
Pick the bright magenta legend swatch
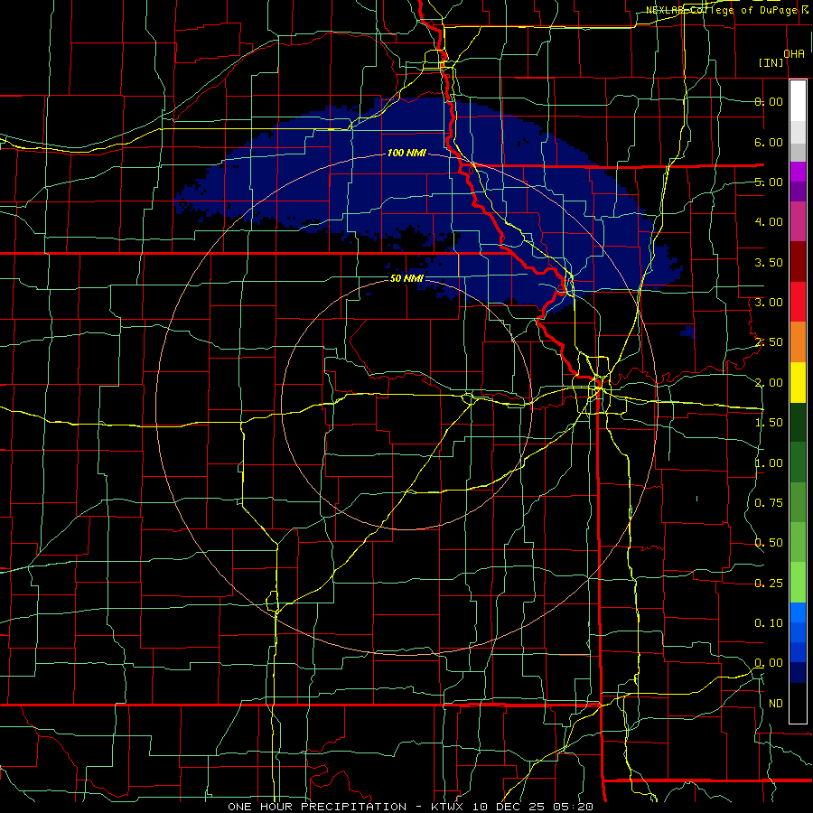pyautogui.click(x=798, y=172)
